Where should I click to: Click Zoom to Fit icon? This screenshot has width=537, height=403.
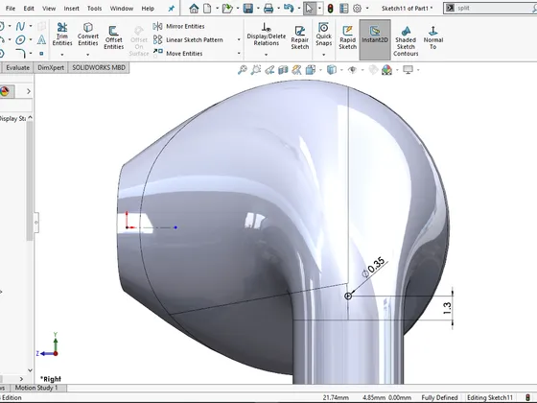tap(242, 70)
